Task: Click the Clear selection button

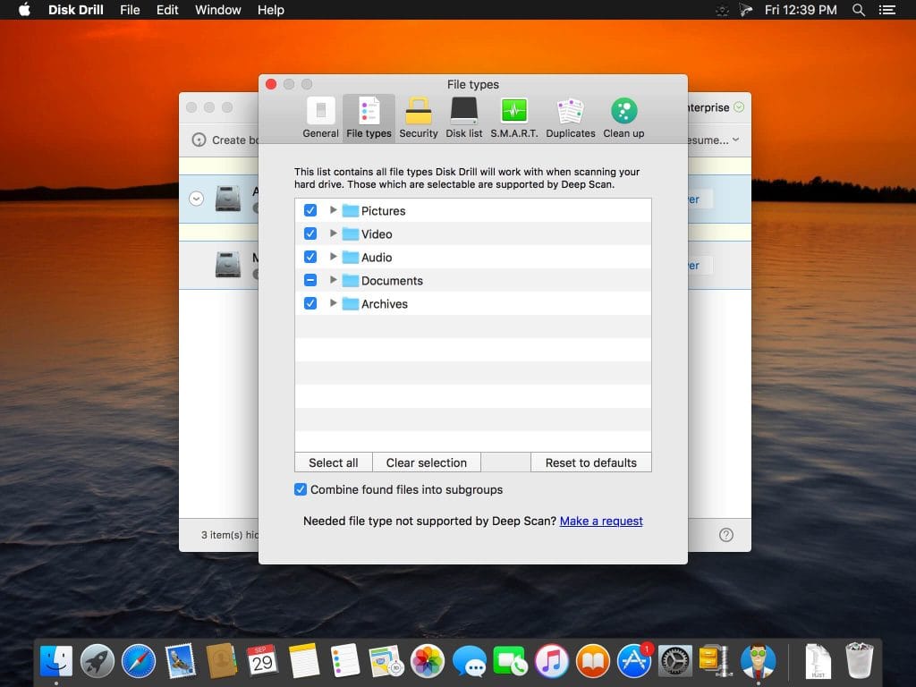Action: [x=427, y=462]
